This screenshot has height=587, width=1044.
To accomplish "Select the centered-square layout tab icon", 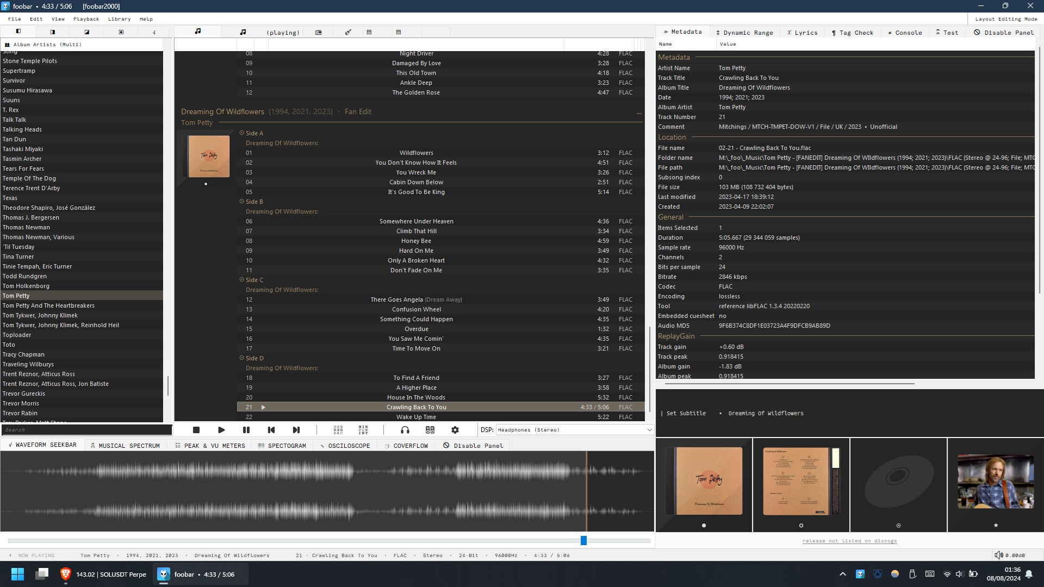I will (121, 32).
